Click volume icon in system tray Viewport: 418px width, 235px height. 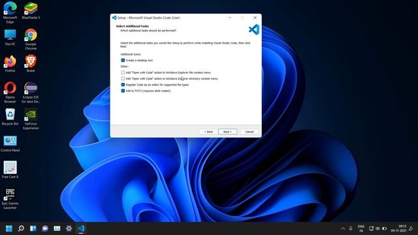[x=378, y=228]
